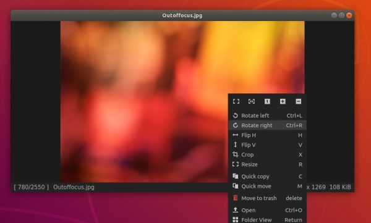This screenshot has width=371, height=223.
Task: Choose Flip H menu entry
Action: (x=267, y=135)
